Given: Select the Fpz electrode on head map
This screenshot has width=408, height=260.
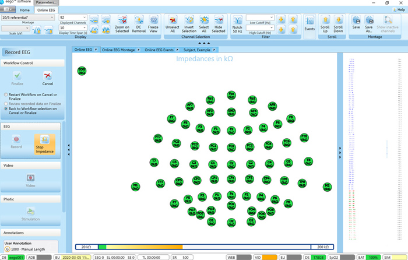Looking at the screenshot, I should 231,94.
